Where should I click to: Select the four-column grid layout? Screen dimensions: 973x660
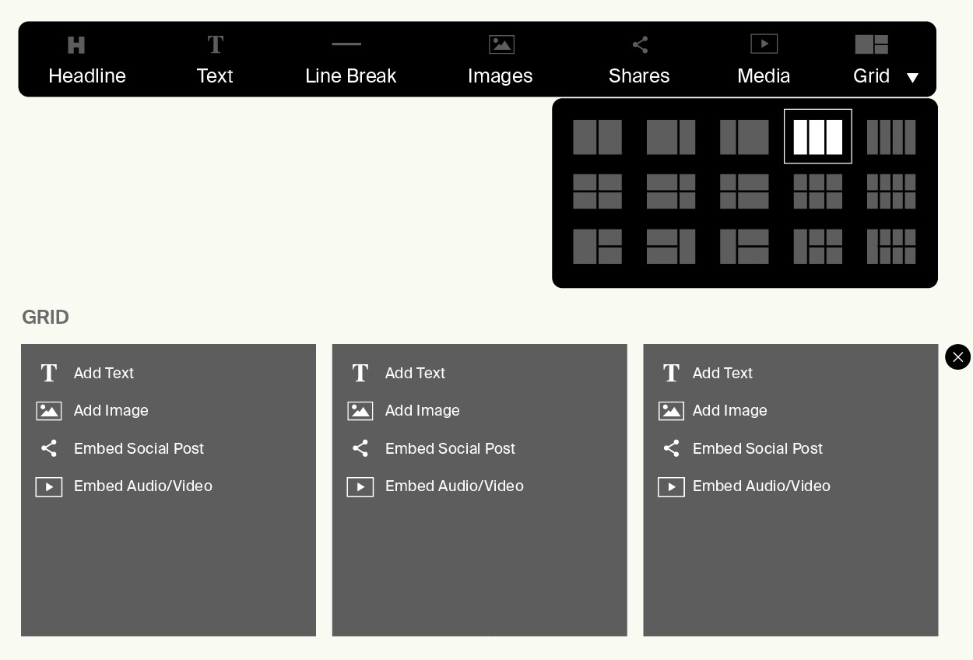click(x=891, y=136)
